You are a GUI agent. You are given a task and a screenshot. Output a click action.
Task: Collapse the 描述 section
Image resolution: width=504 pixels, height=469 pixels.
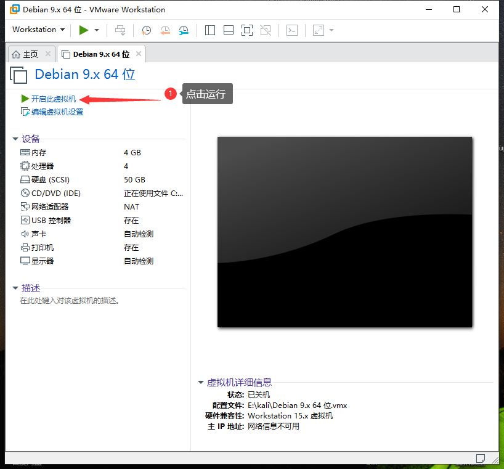point(15,288)
